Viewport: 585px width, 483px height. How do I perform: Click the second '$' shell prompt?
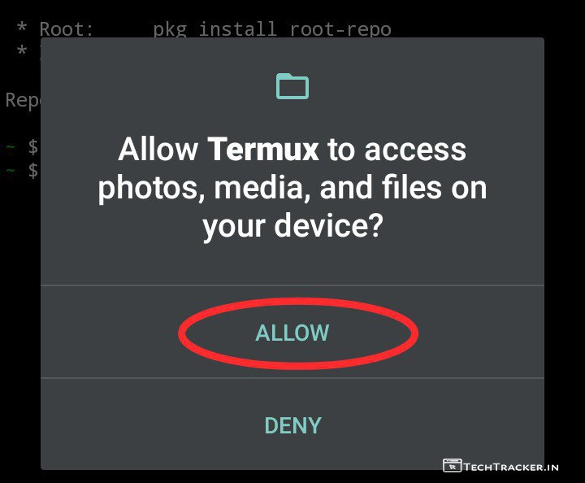[x=33, y=171]
